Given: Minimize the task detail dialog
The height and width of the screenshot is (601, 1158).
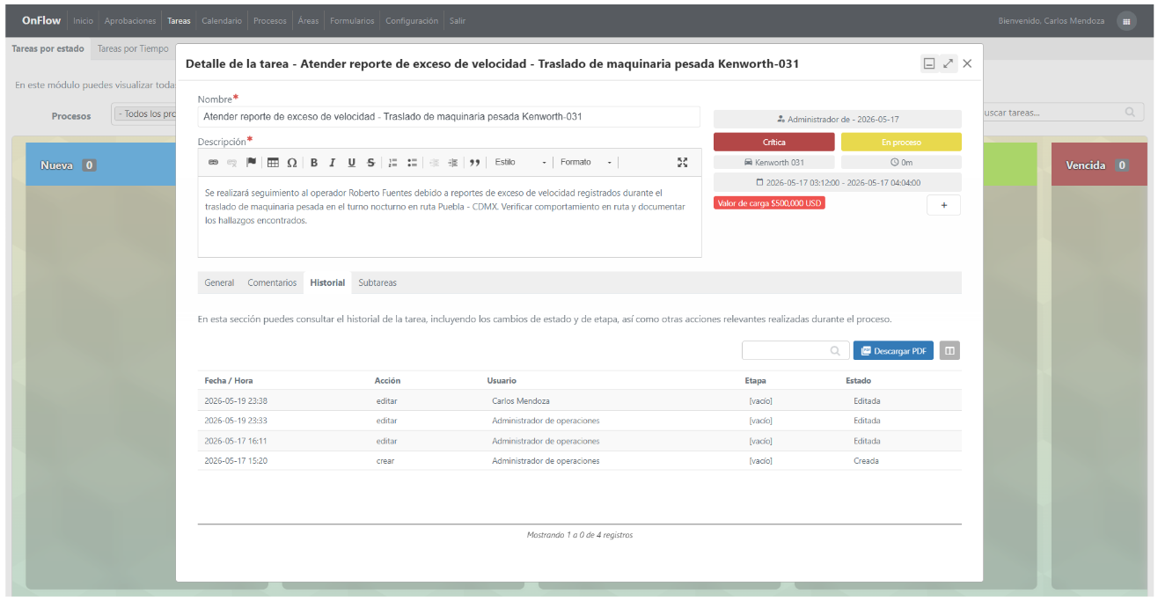Looking at the screenshot, I should point(928,63).
